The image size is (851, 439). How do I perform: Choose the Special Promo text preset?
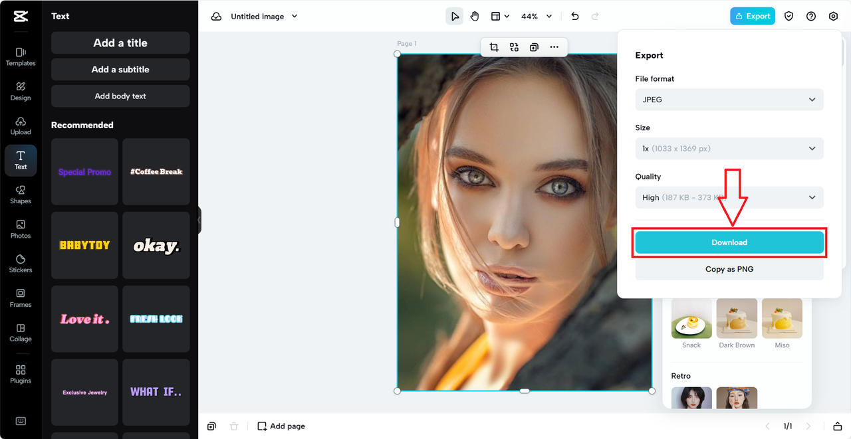(84, 171)
